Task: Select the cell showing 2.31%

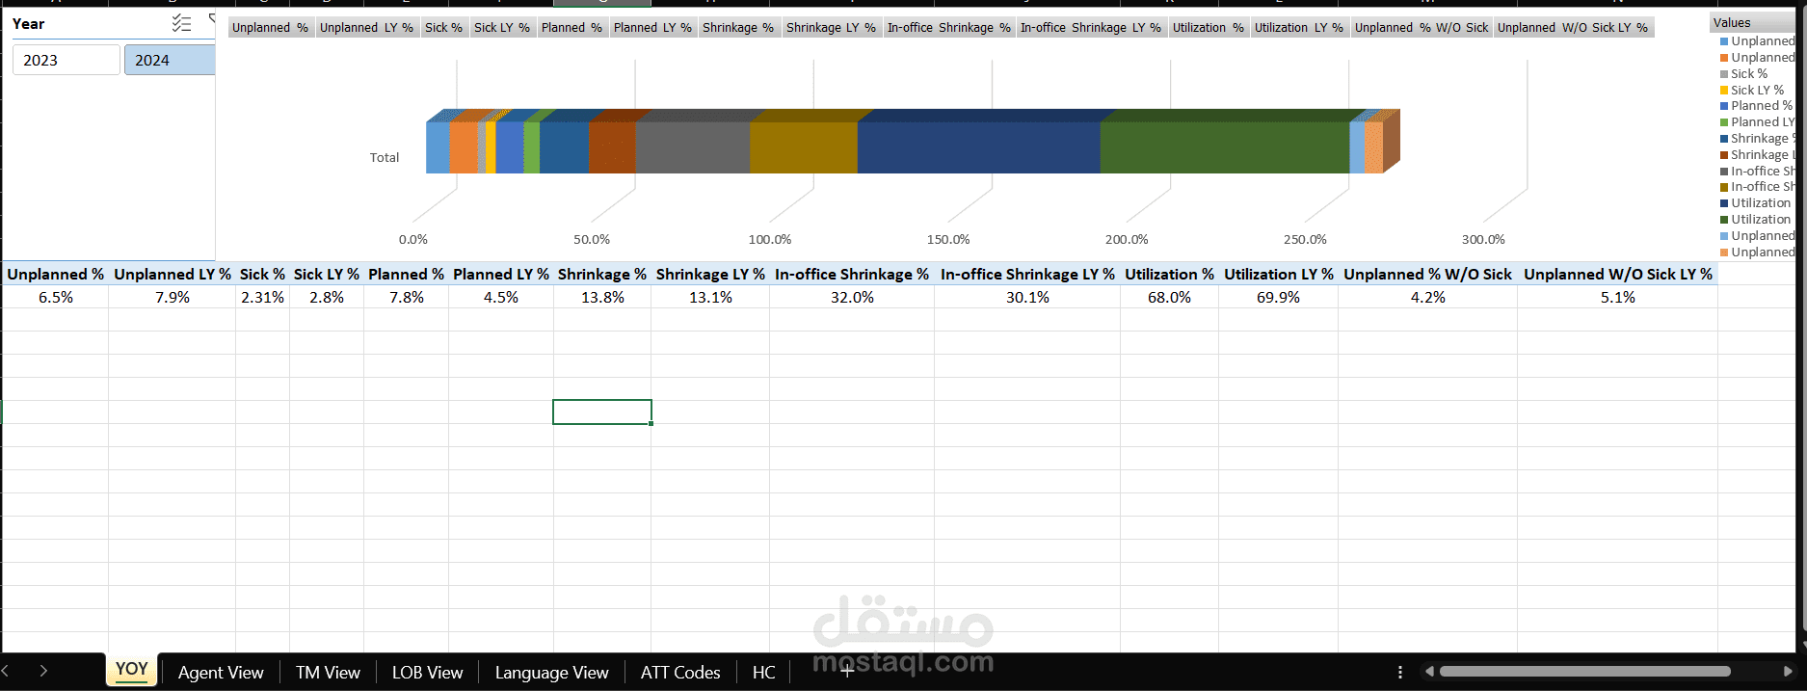Action: tap(262, 297)
